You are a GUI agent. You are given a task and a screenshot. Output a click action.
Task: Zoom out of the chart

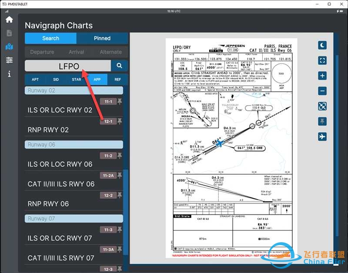[x=322, y=91]
